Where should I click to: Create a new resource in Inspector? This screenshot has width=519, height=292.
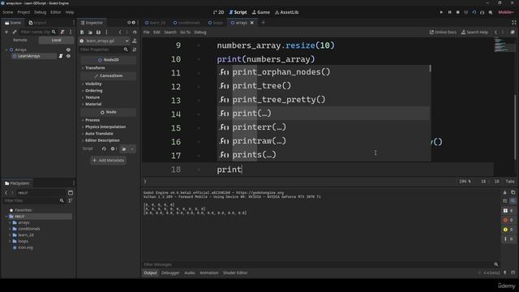coord(82,32)
